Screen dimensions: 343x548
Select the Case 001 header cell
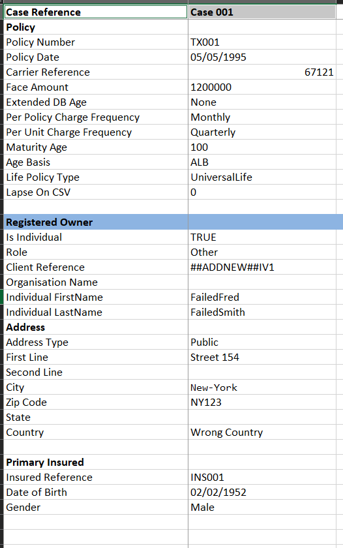(262, 12)
